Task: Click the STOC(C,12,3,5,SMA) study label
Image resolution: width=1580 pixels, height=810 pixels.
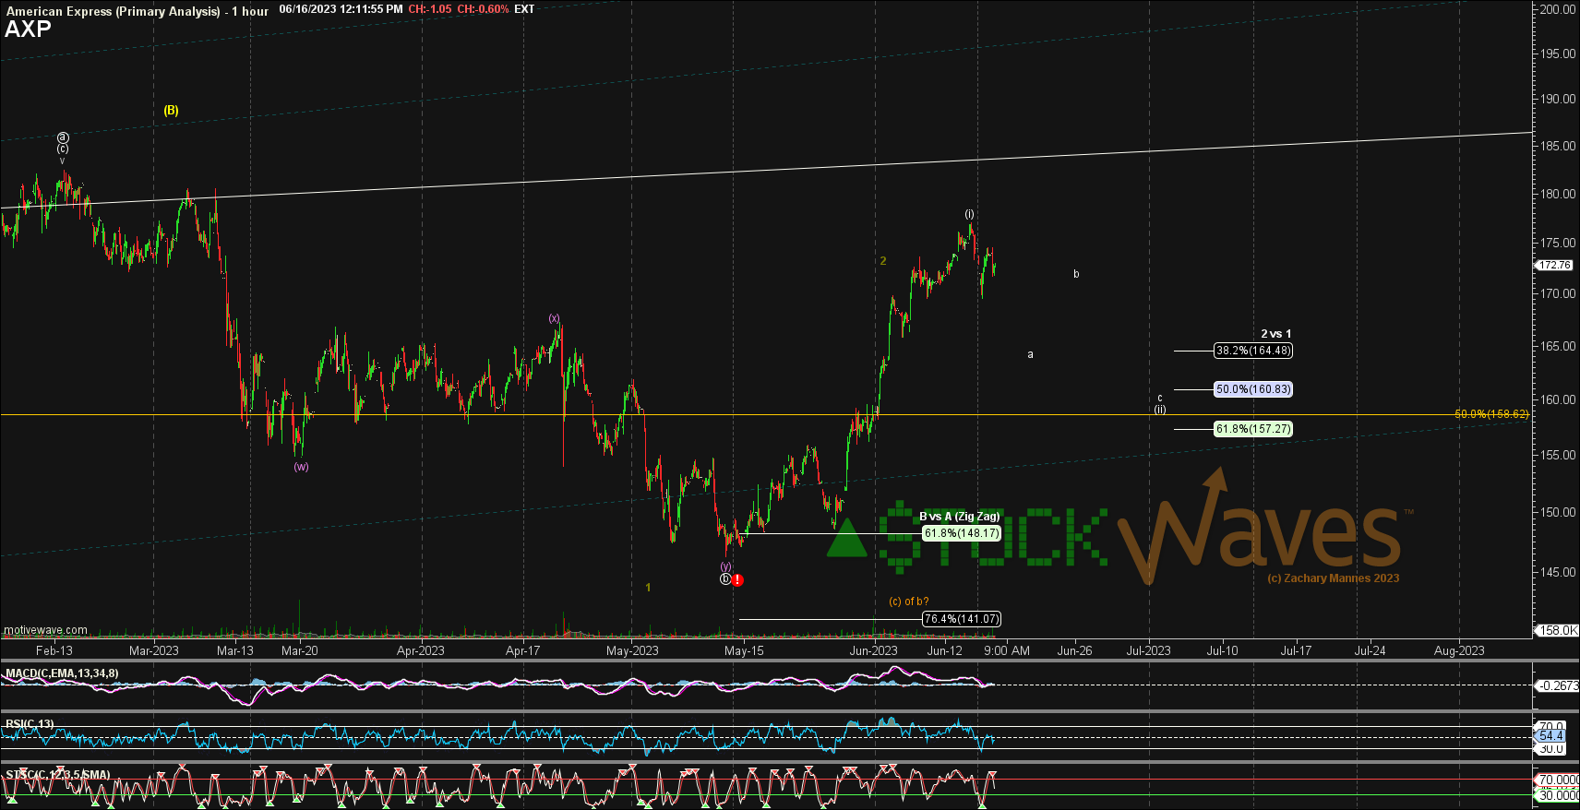Action: [58, 775]
